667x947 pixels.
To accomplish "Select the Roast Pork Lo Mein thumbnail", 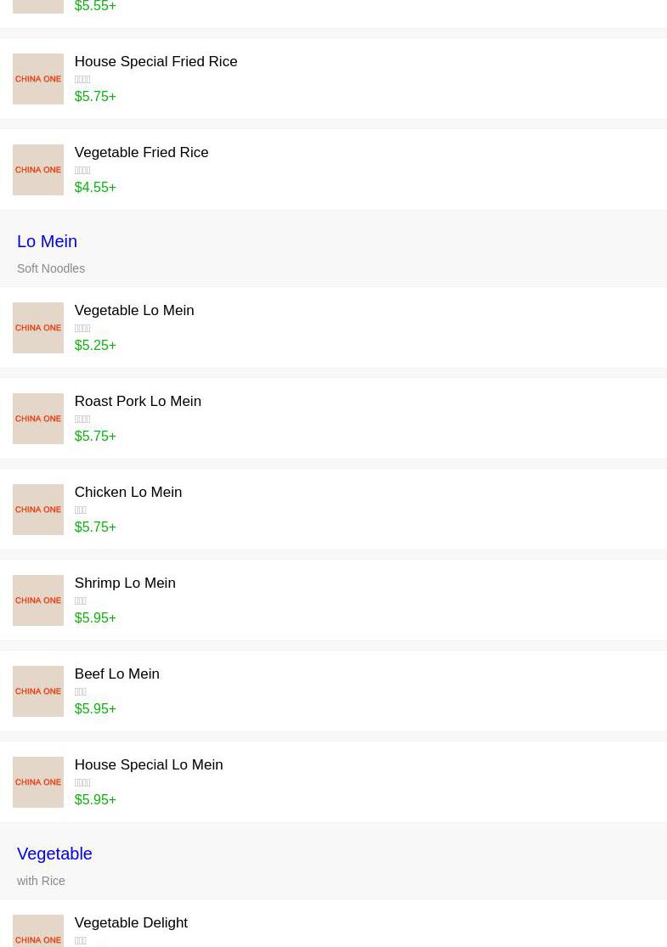I will pos(38,419).
